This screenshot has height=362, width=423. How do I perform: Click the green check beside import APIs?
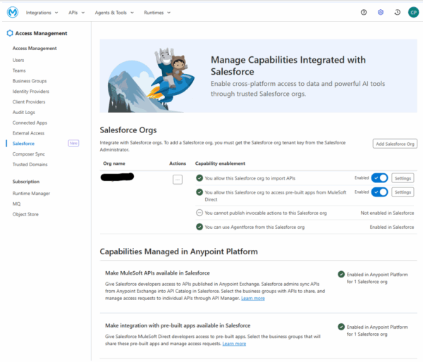coord(200,178)
